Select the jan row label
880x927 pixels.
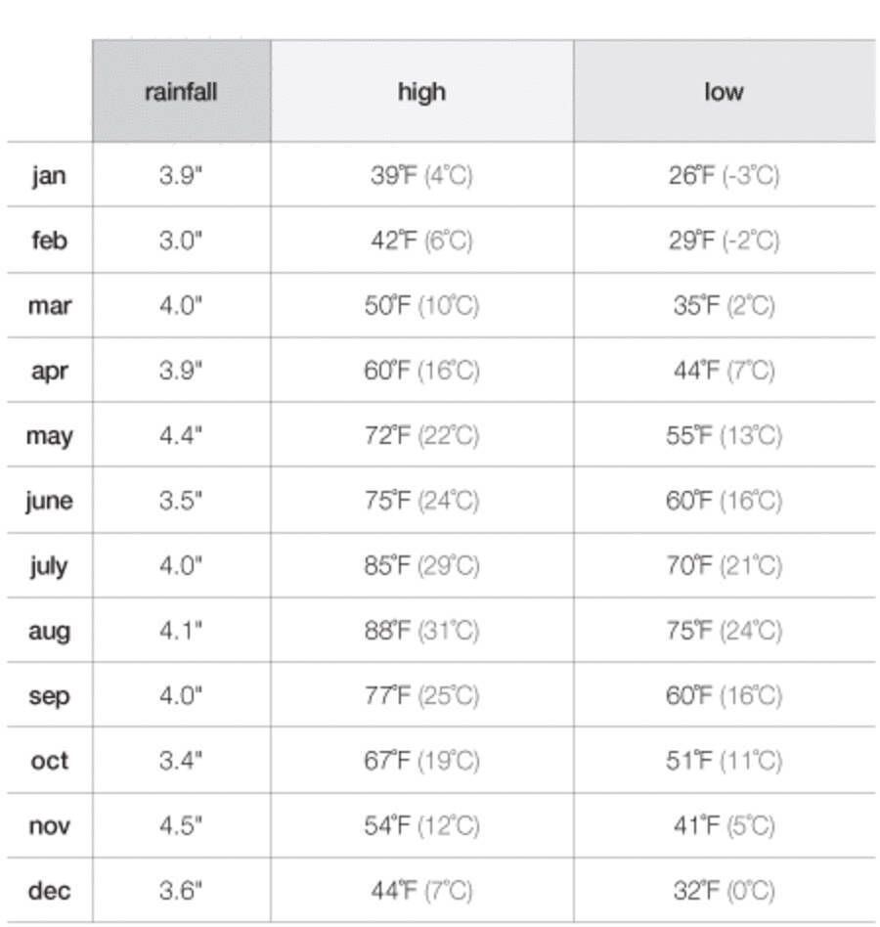tap(49, 176)
